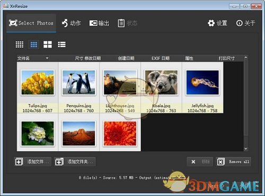Select the Lighthouse.jpg thumbnail
This screenshot has width=265, height=196.
[x=120, y=82]
